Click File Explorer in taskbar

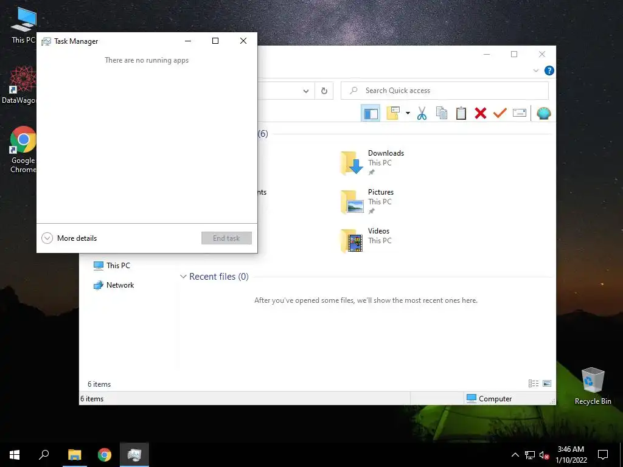click(x=74, y=455)
